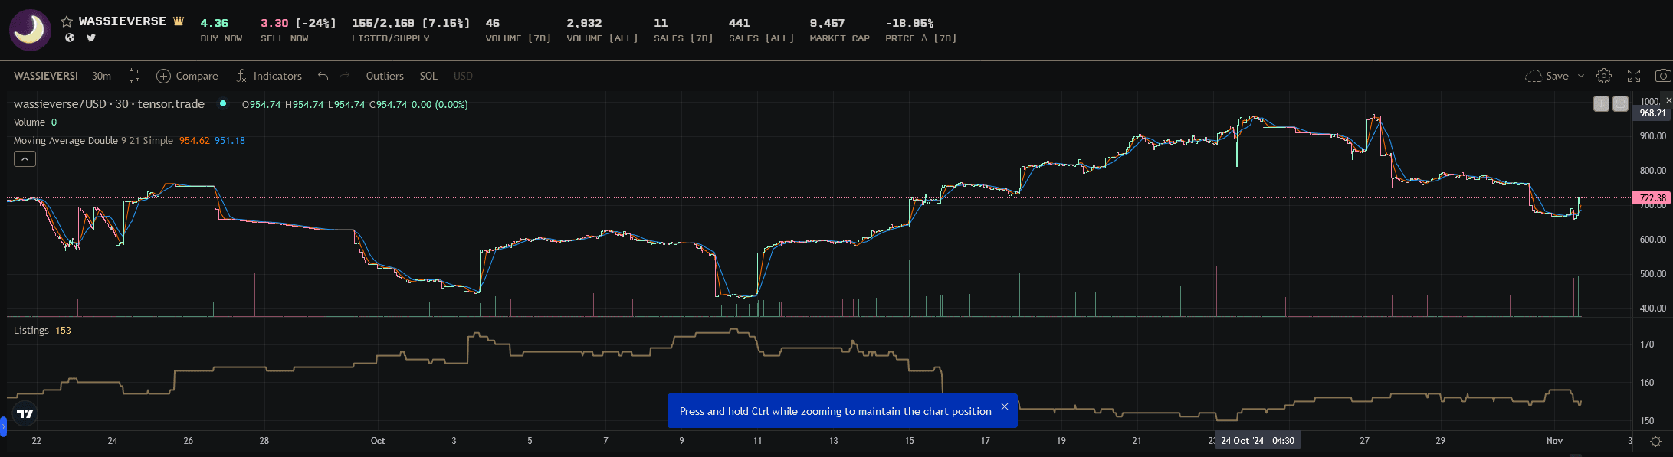Viewport: 1673px width, 457px height.
Task: Expand the Save dropdown chevron
Action: pyautogui.click(x=1580, y=76)
